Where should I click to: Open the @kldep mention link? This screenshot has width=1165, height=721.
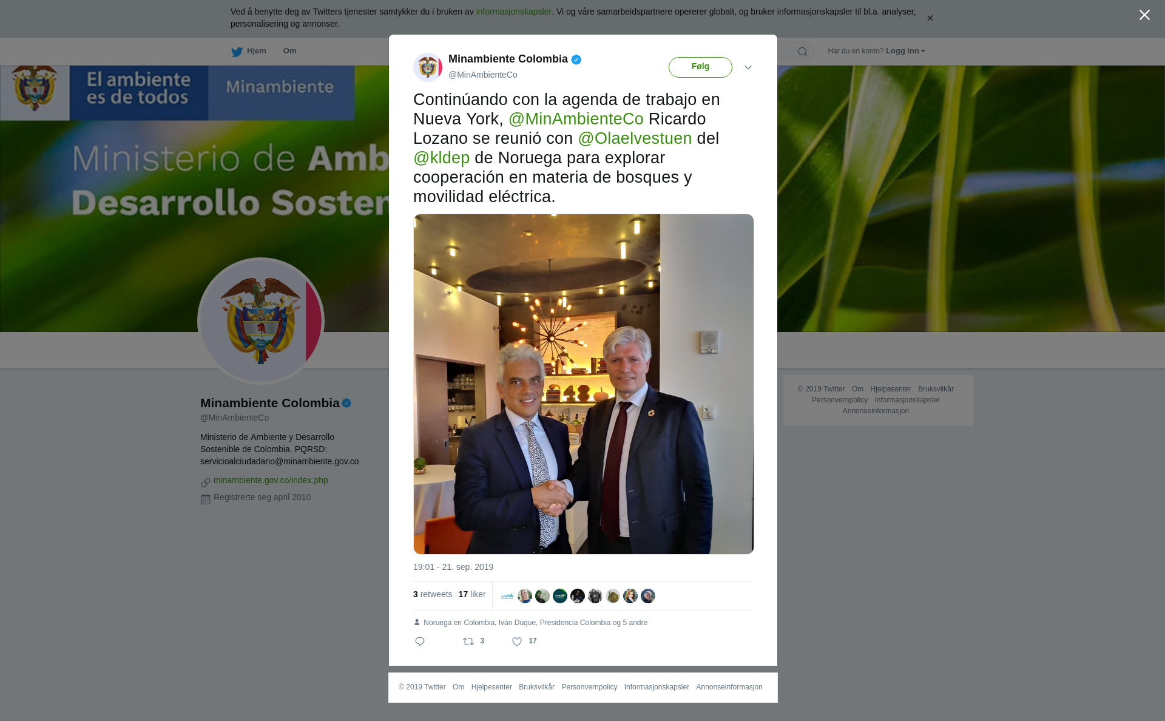[x=441, y=158]
